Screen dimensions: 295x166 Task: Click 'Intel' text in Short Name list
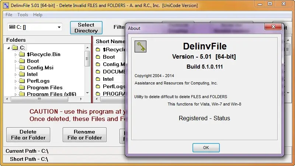coord(108,79)
